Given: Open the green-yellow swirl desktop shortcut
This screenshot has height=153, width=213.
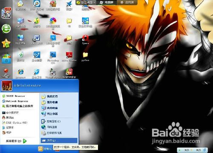Looking at the screenshot, I should click(37, 23).
